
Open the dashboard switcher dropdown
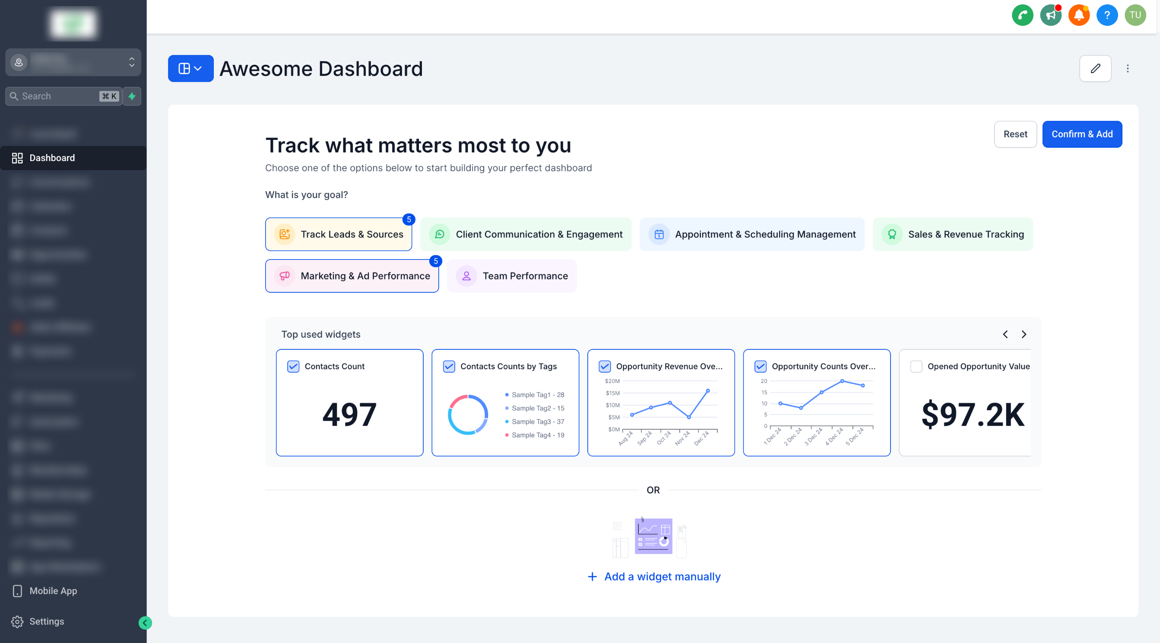tap(190, 68)
